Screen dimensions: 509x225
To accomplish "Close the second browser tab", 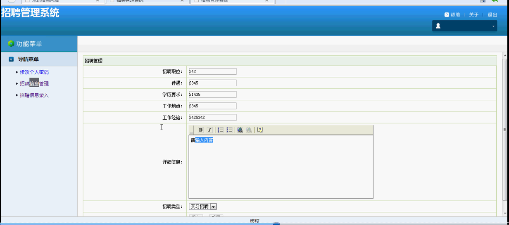I will (182, 1).
